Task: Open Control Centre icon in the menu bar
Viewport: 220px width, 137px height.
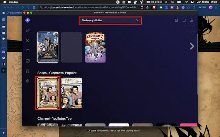Action: click(192, 2)
